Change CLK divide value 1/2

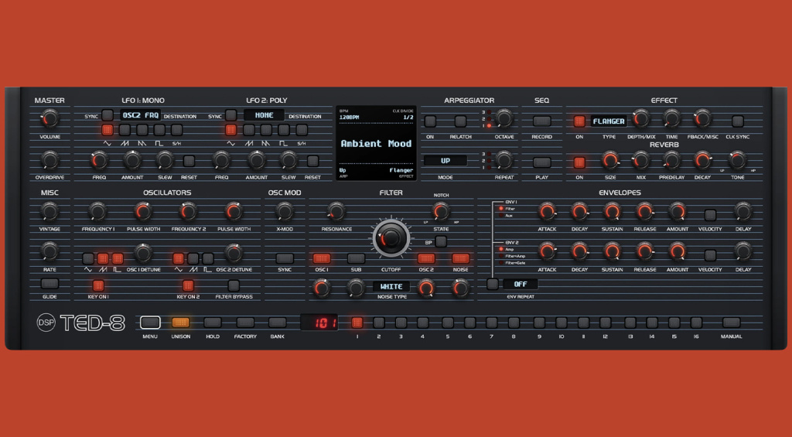tap(408, 118)
